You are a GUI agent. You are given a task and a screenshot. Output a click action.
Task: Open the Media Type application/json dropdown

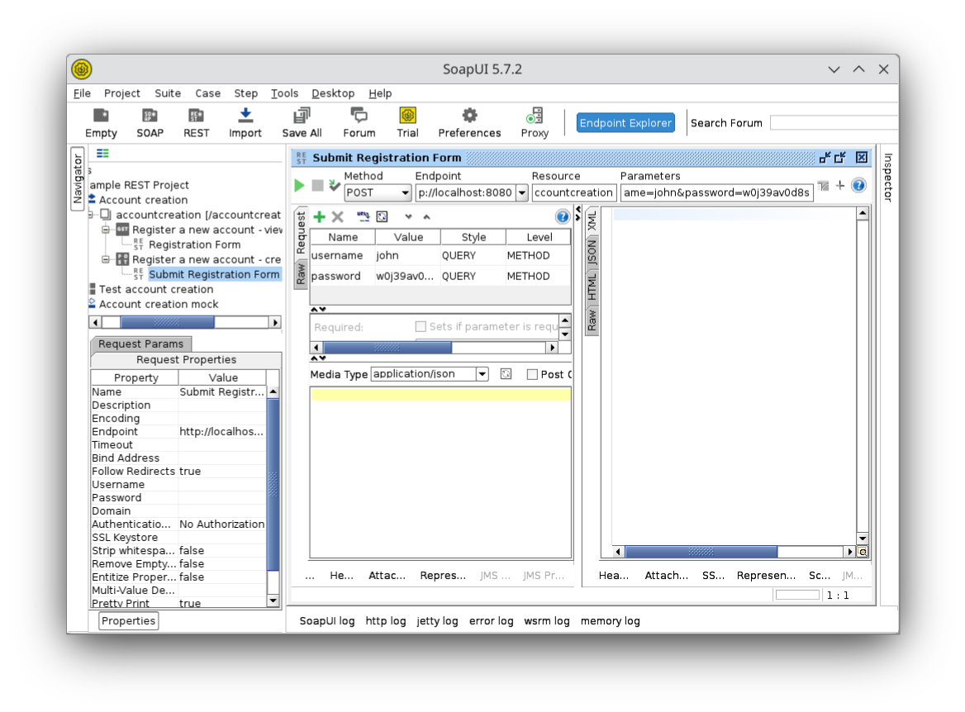pyautogui.click(x=483, y=374)
